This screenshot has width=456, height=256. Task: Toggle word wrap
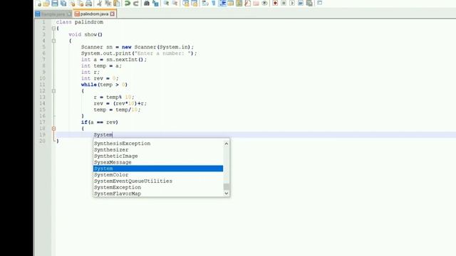tap(205, 3)
